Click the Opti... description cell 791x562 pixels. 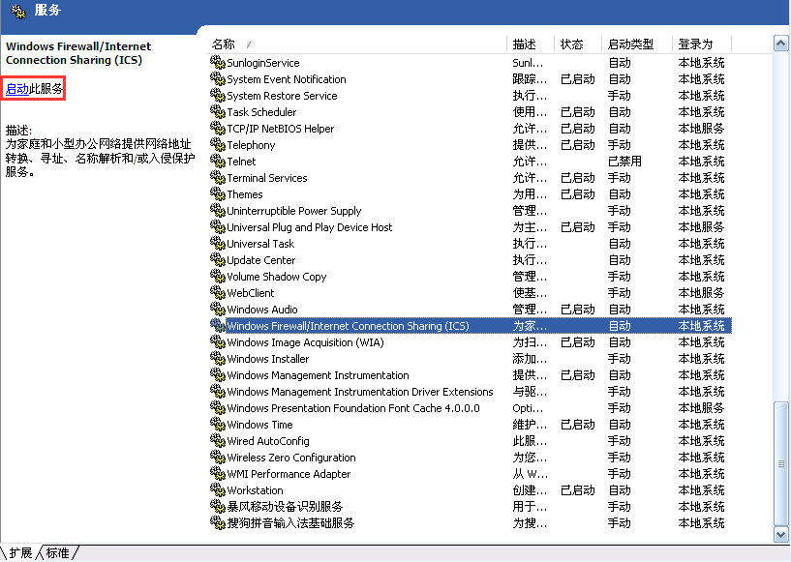pyautogui.click(x=529, y=408)
